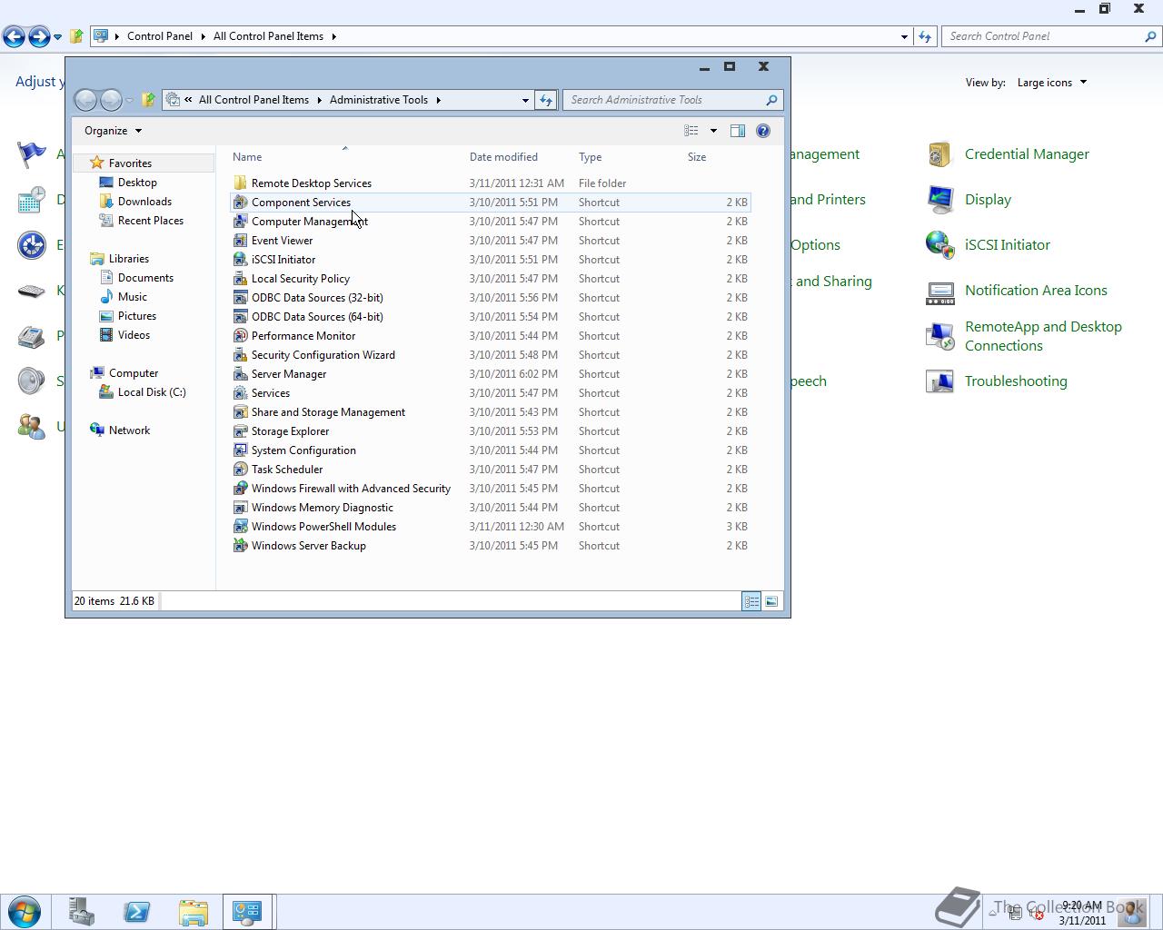1163x930 pixels.
Task: Click Administrative Tools breadcrumb segment
Action: point(378,100)
